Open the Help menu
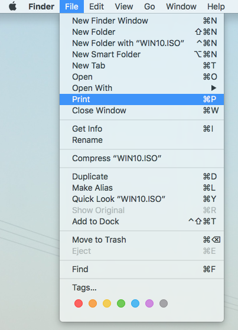This screenshot has height=330, width=238. 216,6
